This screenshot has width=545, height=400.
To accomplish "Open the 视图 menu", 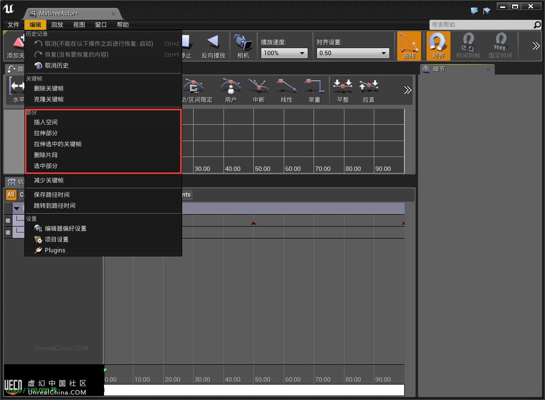I will point(79,25).
